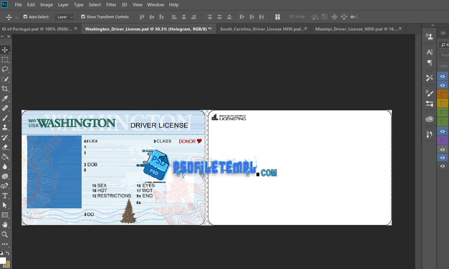Open the History panel icon
This screenshot has width=449, height=269.
(429, 134)
